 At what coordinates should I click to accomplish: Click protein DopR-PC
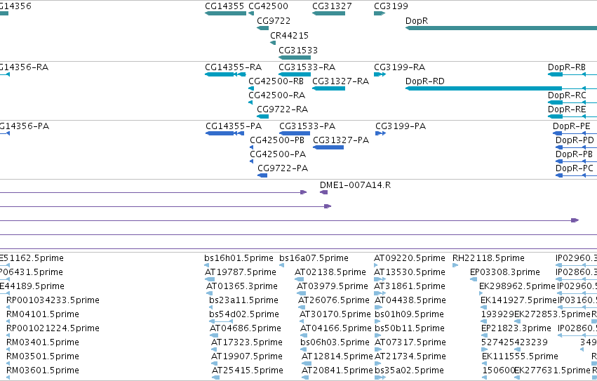click(x=577, y=175)
